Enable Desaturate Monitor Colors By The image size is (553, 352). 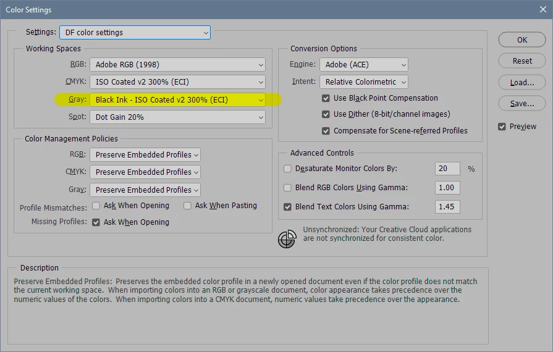(288, 169)
